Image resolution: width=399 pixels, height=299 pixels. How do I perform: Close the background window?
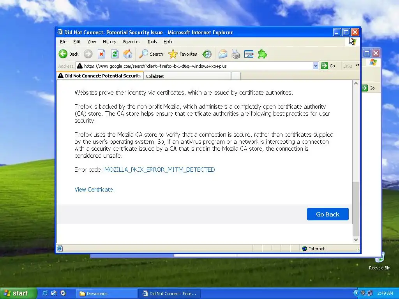(x=376, y=53)
